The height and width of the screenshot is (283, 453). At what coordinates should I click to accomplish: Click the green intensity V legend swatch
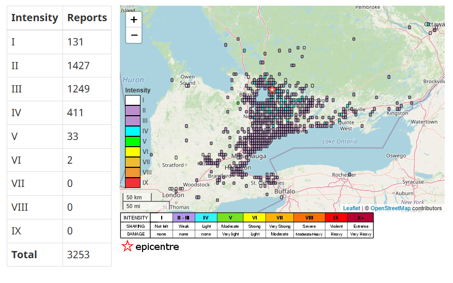tap(133, 141)
